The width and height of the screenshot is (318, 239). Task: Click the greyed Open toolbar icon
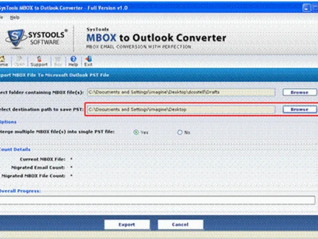(19, 61)
